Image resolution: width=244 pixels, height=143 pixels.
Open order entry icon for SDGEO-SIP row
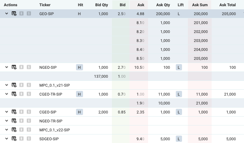(14, 139)
